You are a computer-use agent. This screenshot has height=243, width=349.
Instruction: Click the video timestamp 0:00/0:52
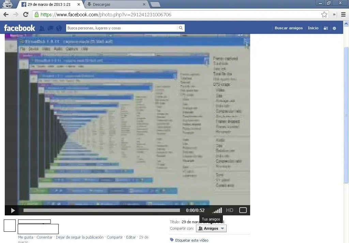(x=195, y=211)
